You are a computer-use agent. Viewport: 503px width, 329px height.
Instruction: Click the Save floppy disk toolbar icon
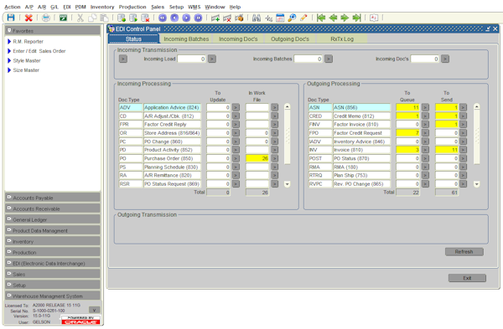point(11,18)
